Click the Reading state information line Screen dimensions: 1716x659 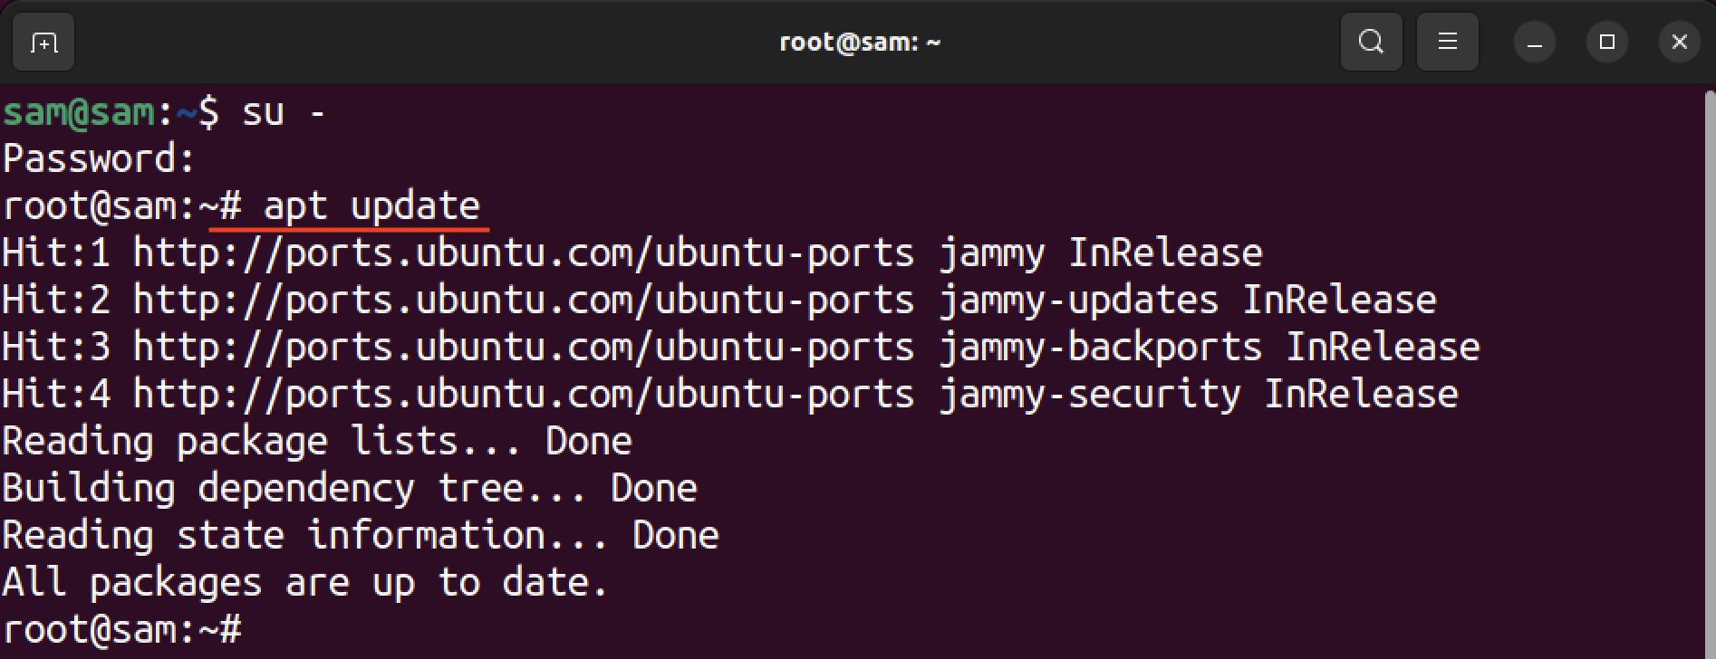coord(360,535)
